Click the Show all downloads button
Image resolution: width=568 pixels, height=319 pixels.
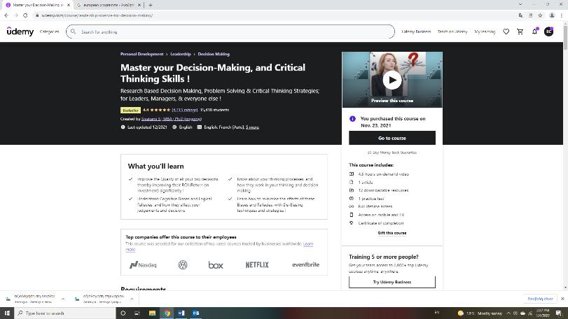click(540, 299)
